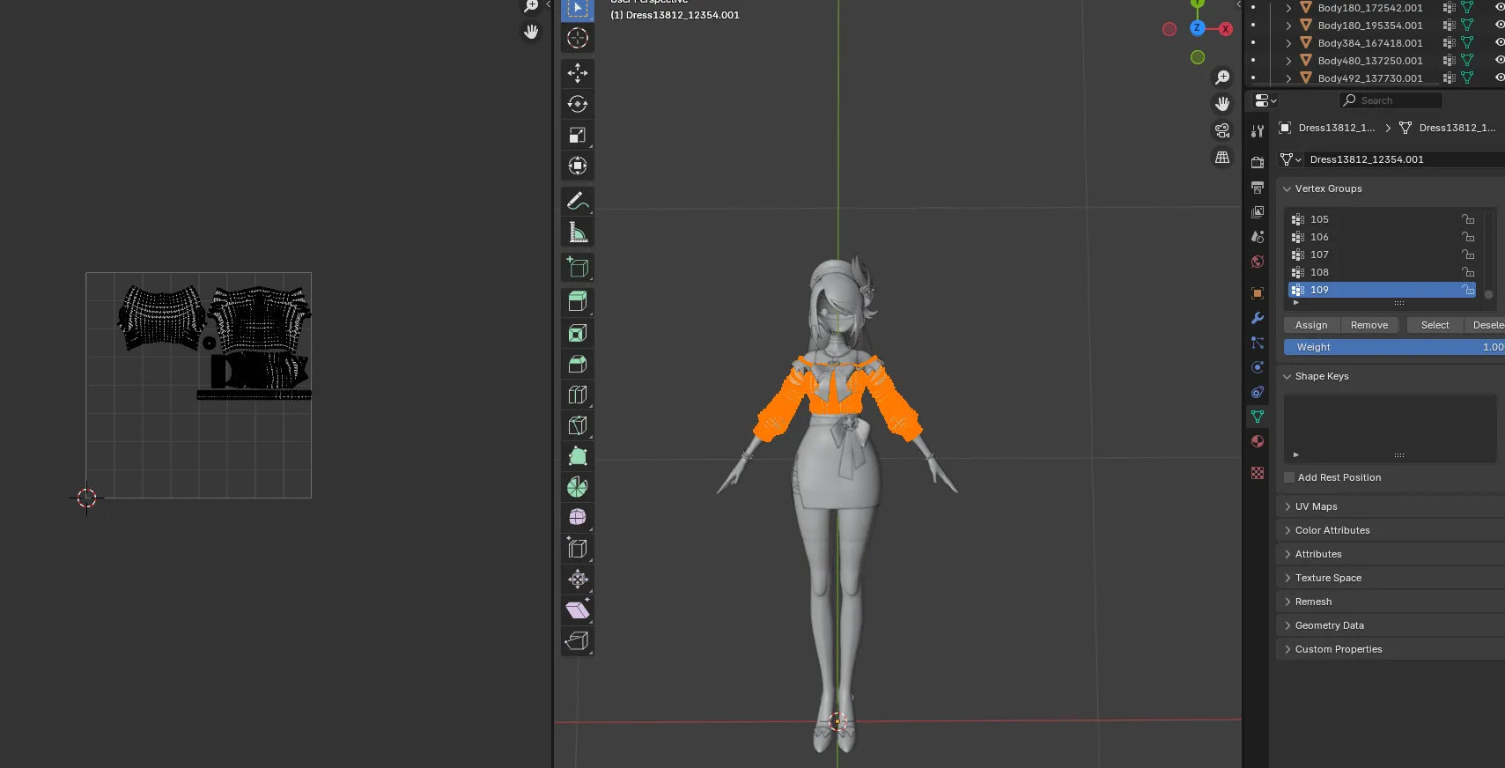The width and height of the screenshot is (1505, 768).
Task: Select the Bevel tool
Action: (x=578, y=364)
